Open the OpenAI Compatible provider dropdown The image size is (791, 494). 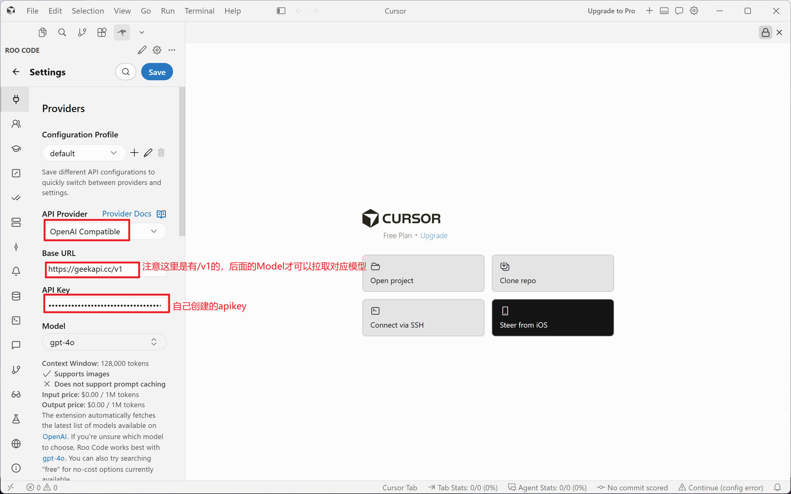click(105, 231)
